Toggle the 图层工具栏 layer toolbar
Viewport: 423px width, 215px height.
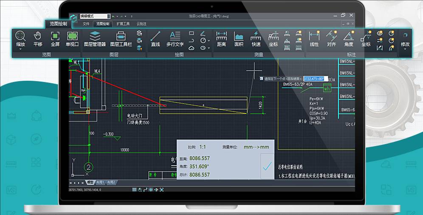pyautogui.click(x=121, y=39)
